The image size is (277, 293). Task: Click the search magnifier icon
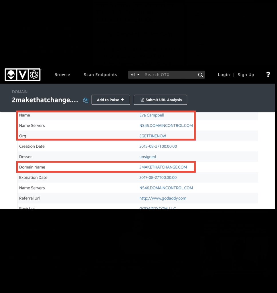coord(201,75)
